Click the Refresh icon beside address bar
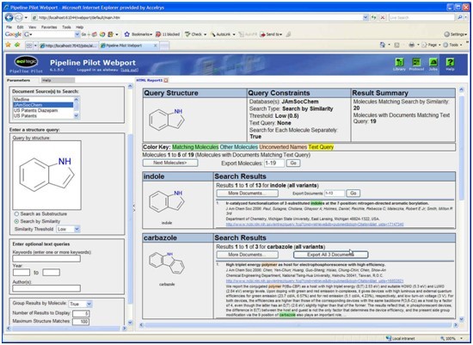This screenshot has height=345, width=473. (x=374, y=17)
